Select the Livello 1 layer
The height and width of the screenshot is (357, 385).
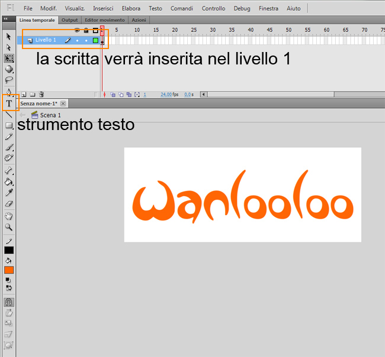click(x=46, y=40)
